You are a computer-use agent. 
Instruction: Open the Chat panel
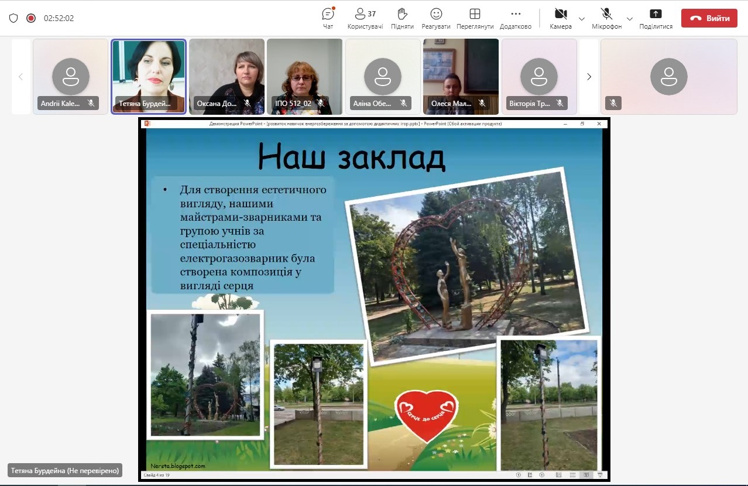[328, 18]
